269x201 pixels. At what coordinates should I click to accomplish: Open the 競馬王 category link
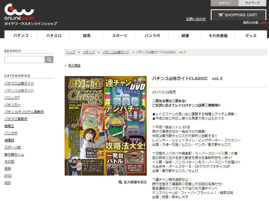tap(9, 126)
